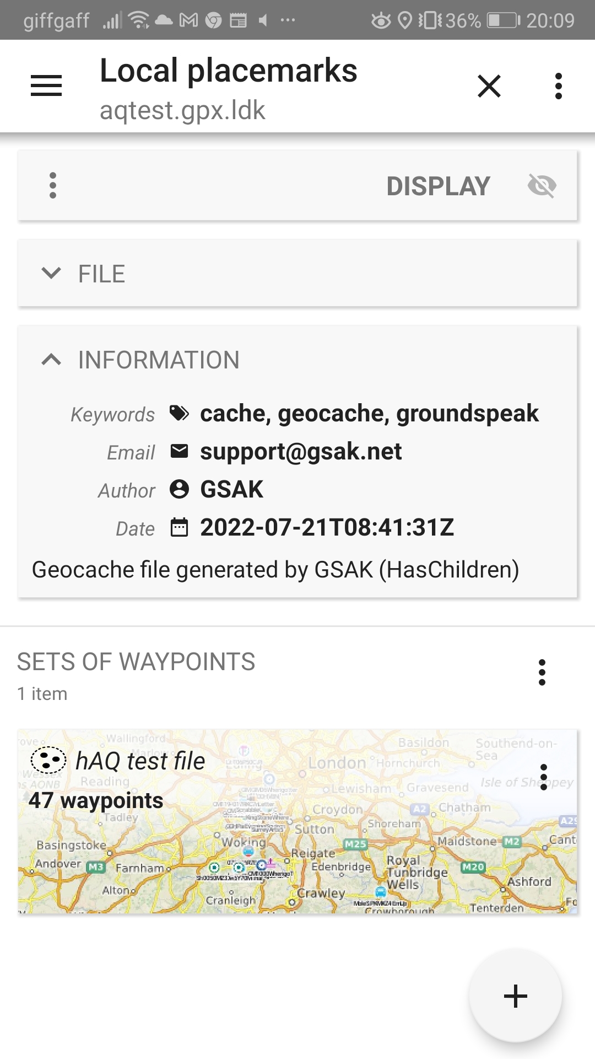595x1059 pixels.
Task: Open the display card three-dot menu
Action: (53, 185)
